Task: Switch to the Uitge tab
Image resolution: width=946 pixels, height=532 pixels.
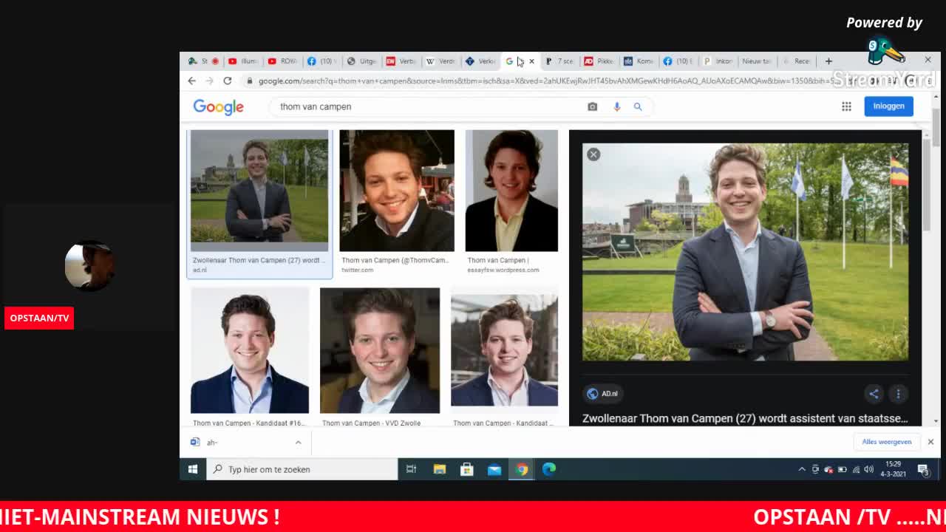Action: (x=362, y=61)
